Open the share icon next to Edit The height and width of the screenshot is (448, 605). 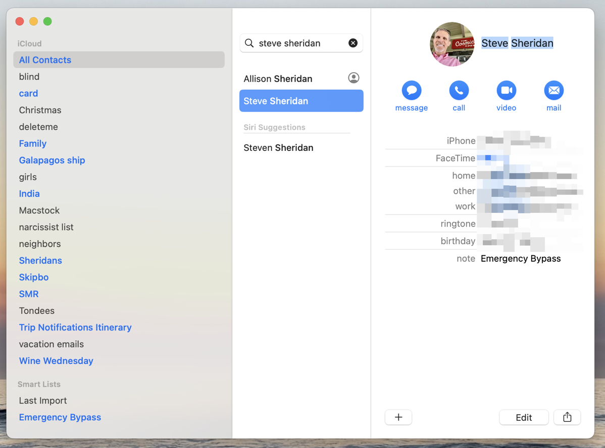pyautogui.click(x=567, y=417)
